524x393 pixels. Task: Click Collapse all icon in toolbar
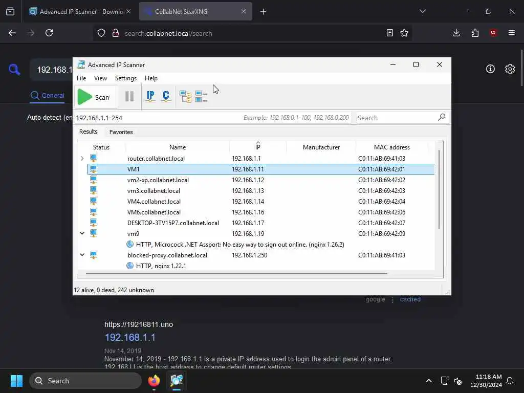coord(201,97)
